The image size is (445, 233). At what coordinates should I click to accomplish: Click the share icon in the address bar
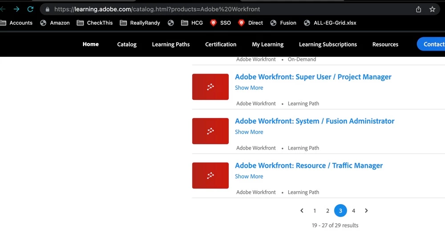tap(419, 9)
